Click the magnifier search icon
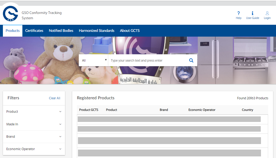 [x=191, y=61]
